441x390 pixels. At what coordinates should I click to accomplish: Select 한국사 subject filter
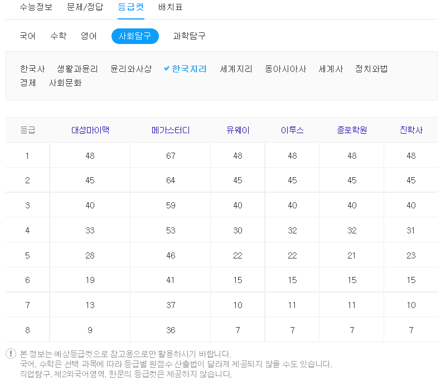click(x=32, y=69)
